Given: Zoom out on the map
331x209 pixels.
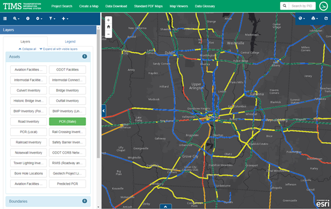Looking at the screenshot, I should tap(108, 34).
